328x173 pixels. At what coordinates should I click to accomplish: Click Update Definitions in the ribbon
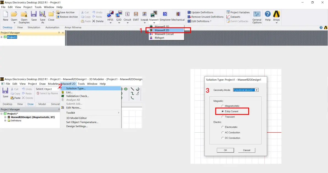pos(200,13)
